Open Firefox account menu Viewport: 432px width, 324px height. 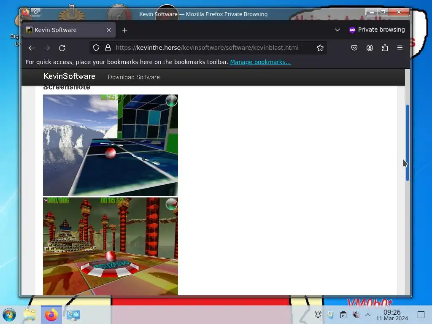(x=370, y=48)
